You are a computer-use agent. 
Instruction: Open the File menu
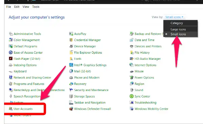click(x=8, y=6)
